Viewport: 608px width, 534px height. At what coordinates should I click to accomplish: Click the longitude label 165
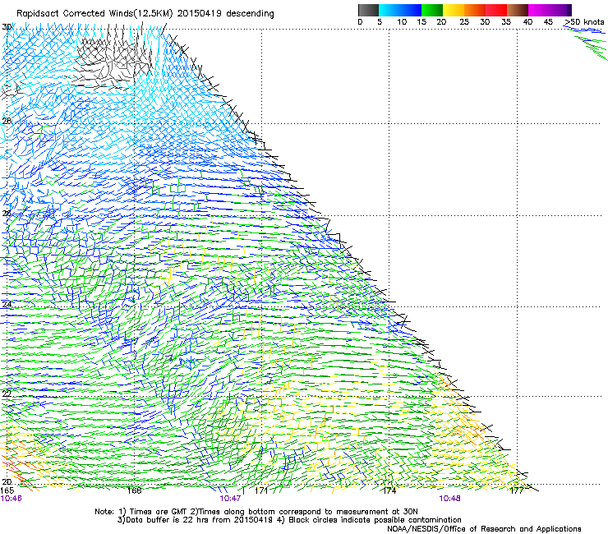7,490
